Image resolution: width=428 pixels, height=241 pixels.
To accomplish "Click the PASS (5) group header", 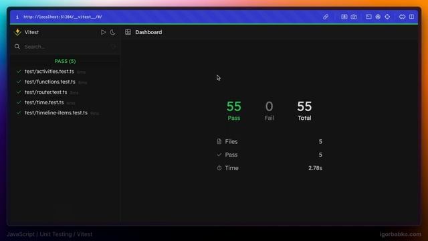I will pos(65,61).
